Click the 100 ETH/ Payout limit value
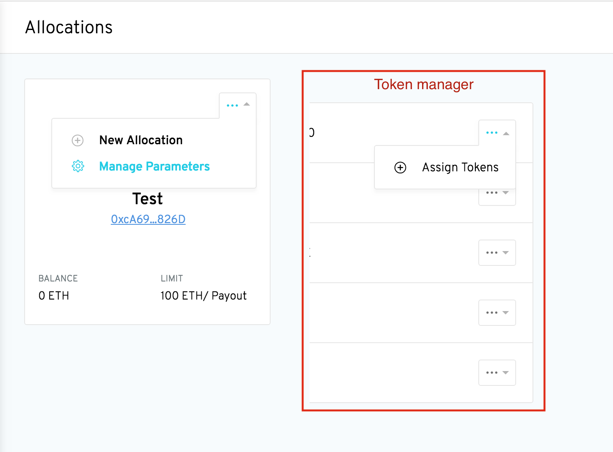This screenshot has width=613, height=452. point(204,295)
